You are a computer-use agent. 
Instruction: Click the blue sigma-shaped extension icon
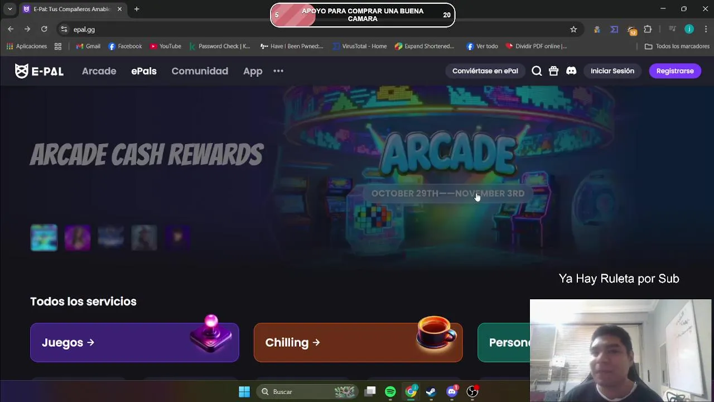614,29
